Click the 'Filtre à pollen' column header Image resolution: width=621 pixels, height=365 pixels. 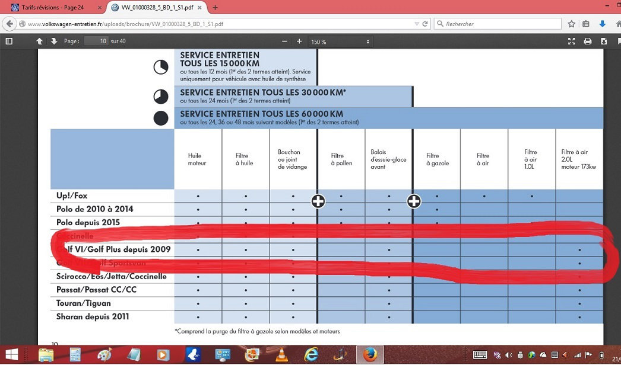point(341,159)
